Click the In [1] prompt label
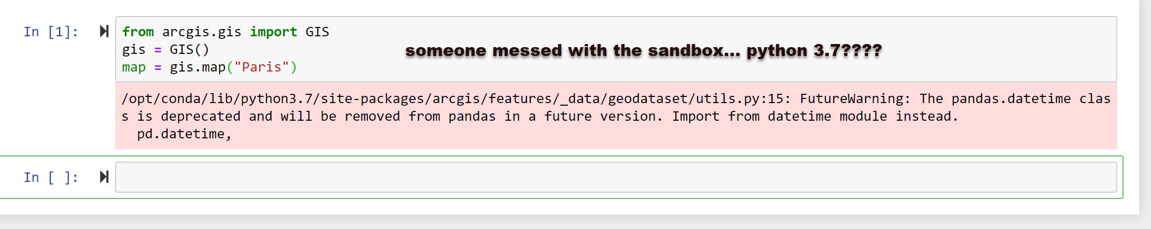Screen dimensions: 1151x229 tap(51, 32)
